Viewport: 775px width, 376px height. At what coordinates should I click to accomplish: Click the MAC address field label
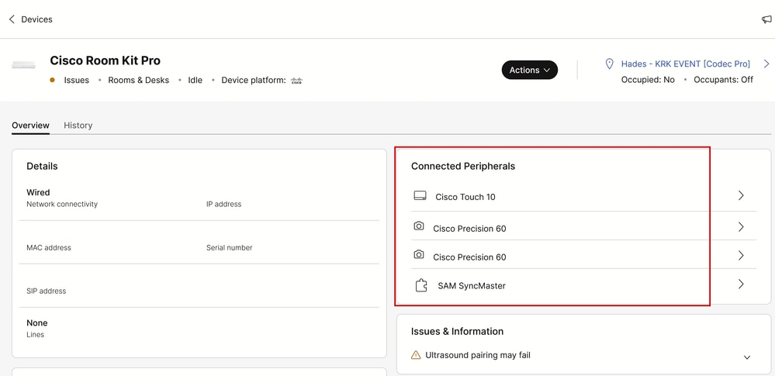[49, 247]
